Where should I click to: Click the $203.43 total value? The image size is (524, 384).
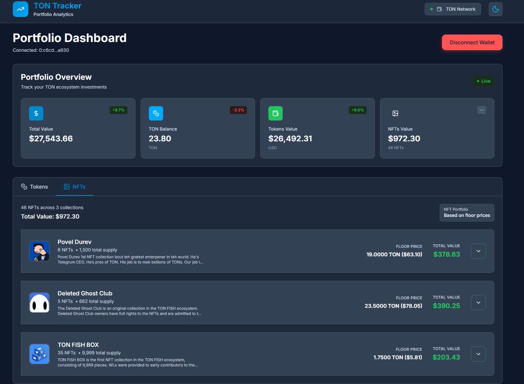point(446,357)
